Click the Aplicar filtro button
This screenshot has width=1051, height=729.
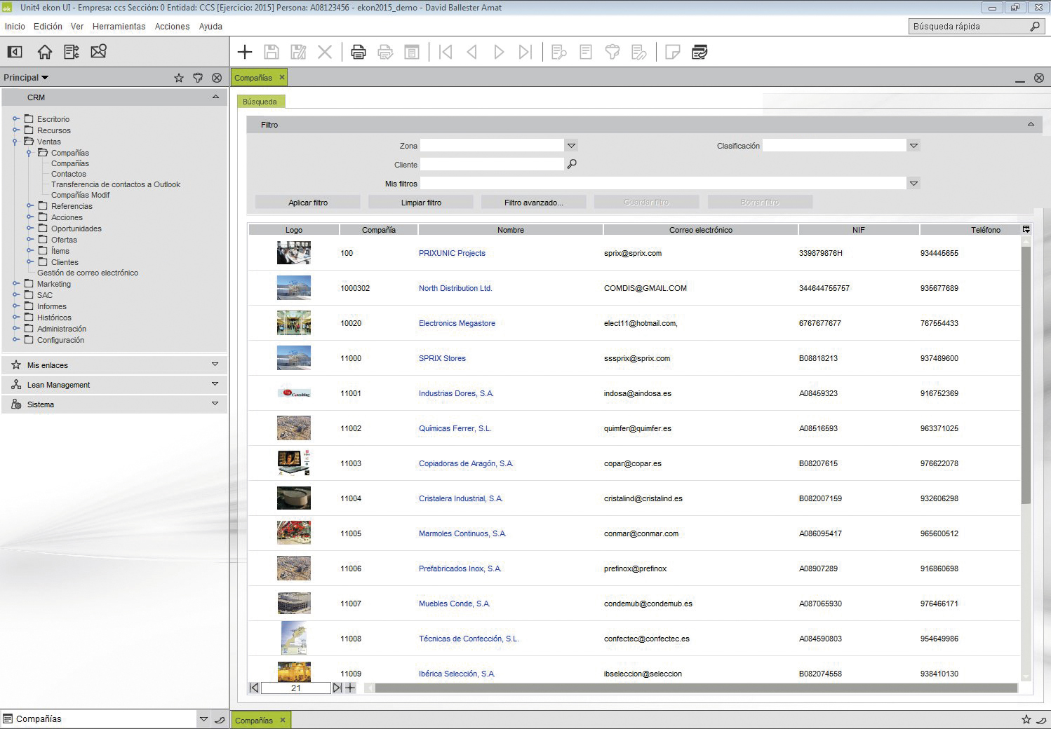point(308,203)
